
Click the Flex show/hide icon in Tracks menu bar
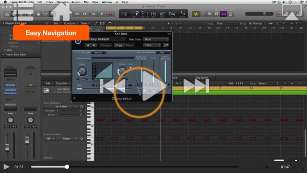[x=102, y=23]
